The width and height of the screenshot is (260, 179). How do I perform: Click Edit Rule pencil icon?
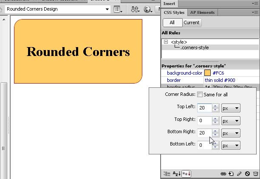pos(239,173)
